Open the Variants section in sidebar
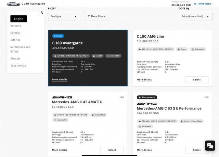 tap(16, 26)
